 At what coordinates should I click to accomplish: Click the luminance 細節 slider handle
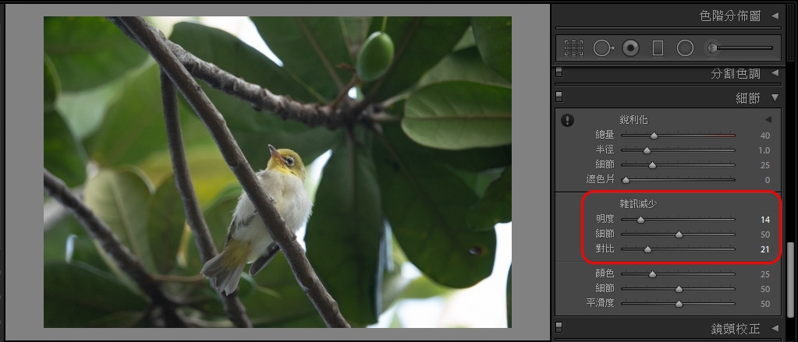679,234
